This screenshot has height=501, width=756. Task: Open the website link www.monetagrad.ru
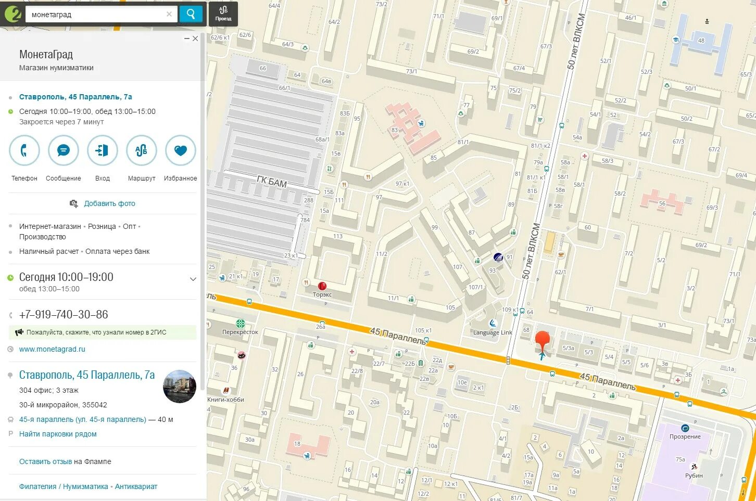tap(52, 349)
